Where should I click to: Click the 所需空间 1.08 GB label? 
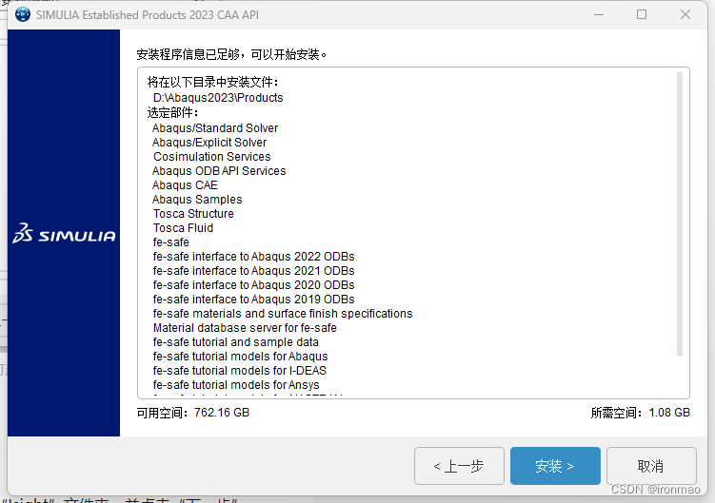(641, 413)
